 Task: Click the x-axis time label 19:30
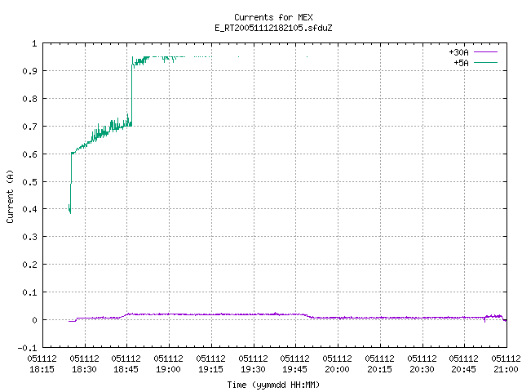(253, 369)
